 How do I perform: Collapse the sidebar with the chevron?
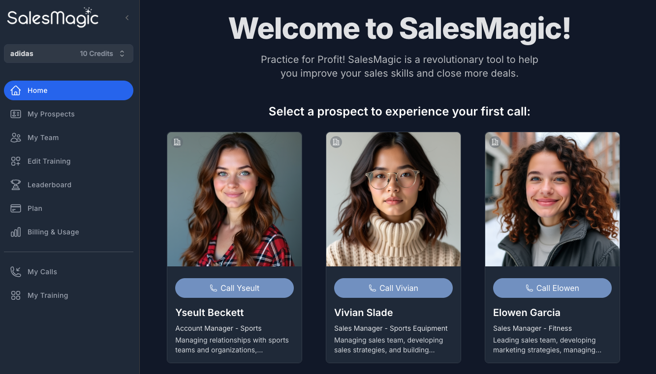coord(127,18)
